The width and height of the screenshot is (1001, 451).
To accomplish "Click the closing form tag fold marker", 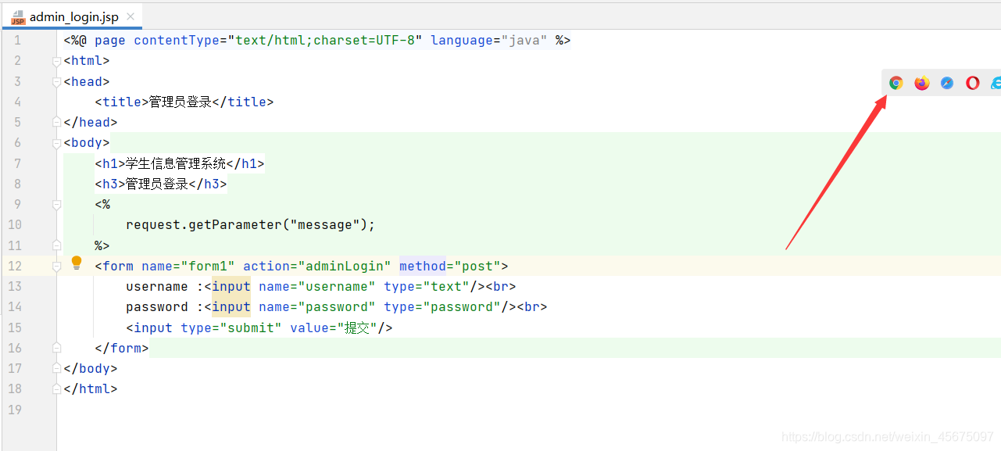I will click(x=56, y=349).
